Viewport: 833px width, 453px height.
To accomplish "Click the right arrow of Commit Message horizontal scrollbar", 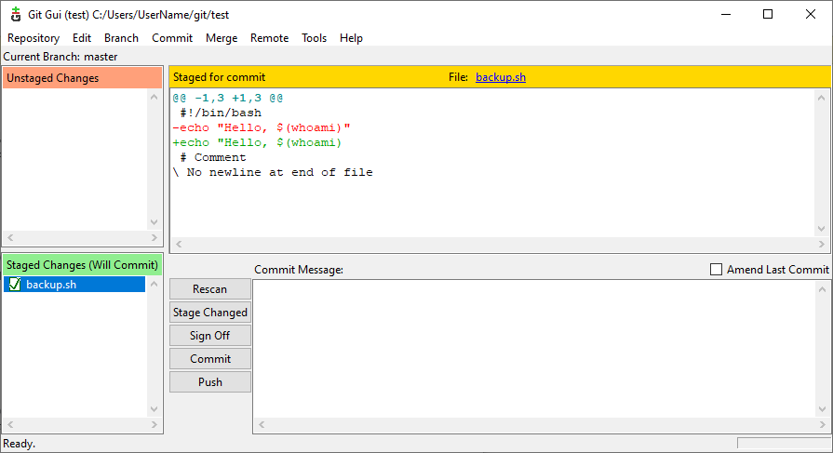I will point(823,424).
